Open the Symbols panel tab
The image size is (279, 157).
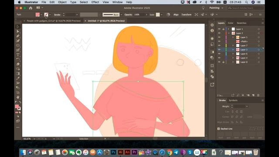233,100
